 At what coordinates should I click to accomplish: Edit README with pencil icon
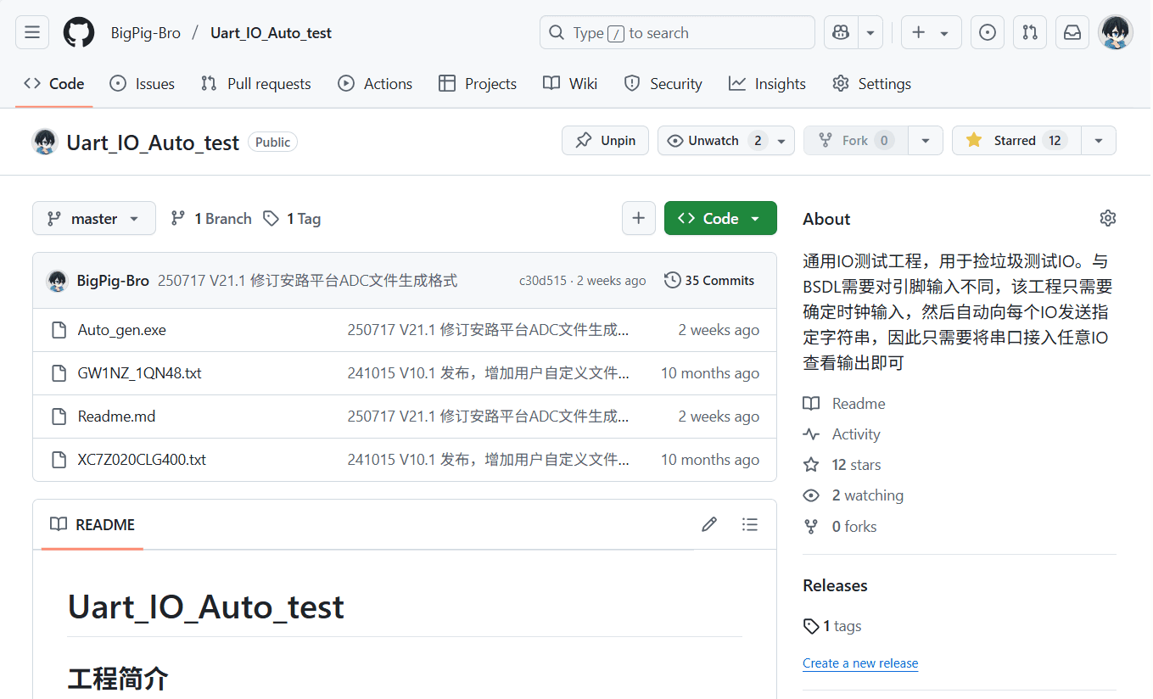tap(709, 524)
